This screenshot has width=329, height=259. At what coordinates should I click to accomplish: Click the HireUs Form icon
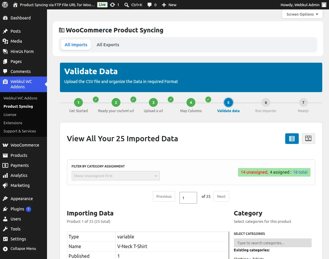[5, 51]
